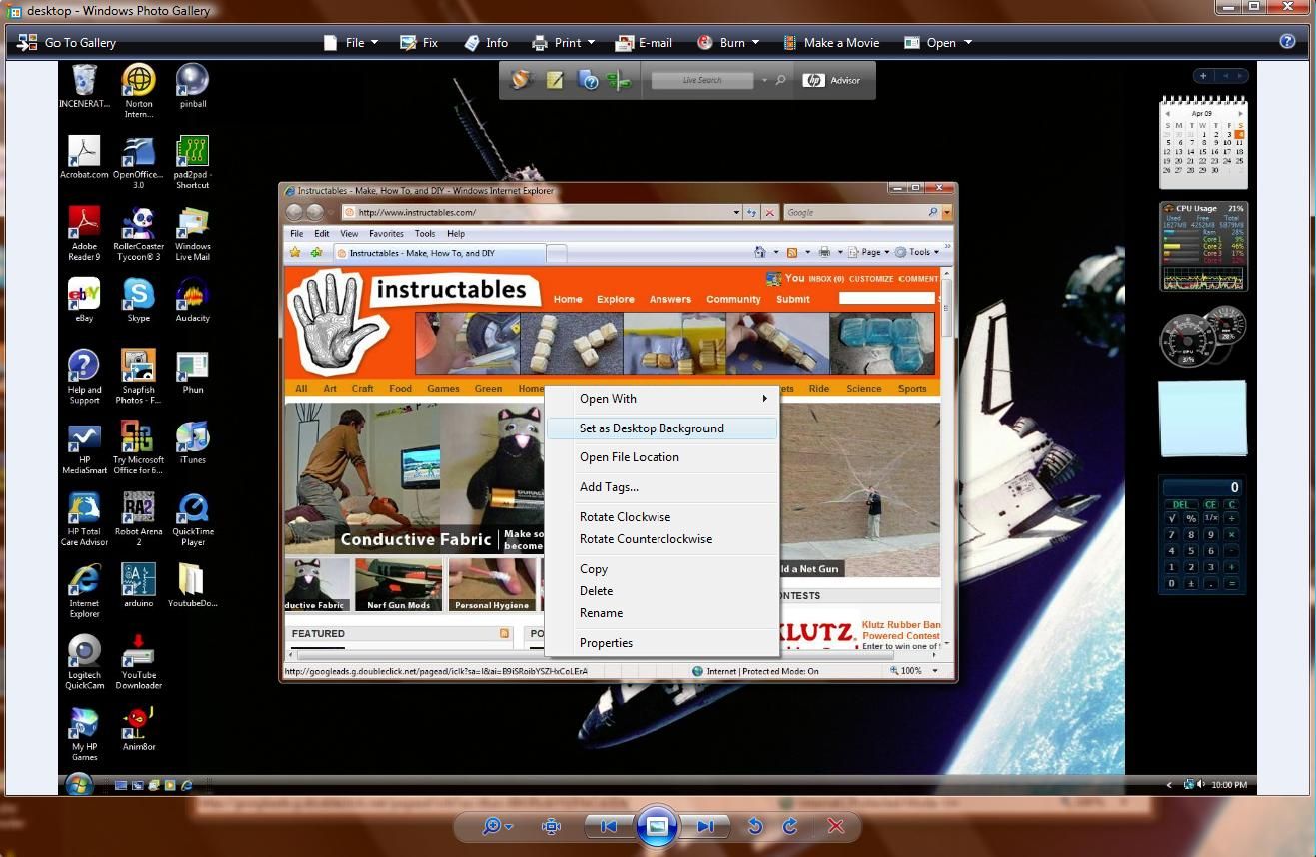This screenshot has height=857, width=1316.
Task: Click the Info icon on the toolbar
Action: (470, 42)
